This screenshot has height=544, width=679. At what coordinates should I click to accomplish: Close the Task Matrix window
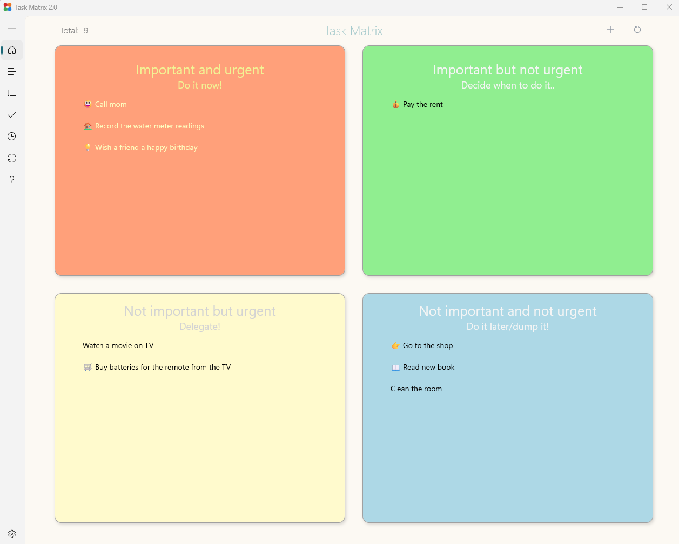pos(669,7)
